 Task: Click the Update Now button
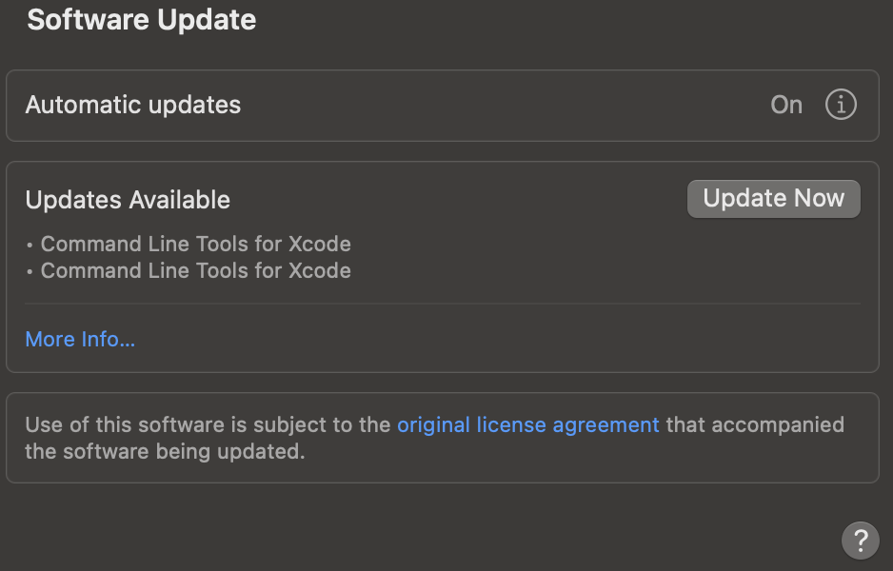coord(773,199)
